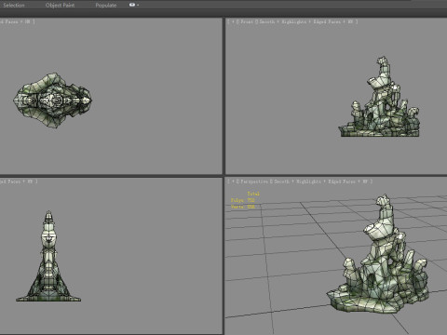447x335 pixels.
Task: Open the ribbon options dropdown arrow
Action: tap(138, 6)
